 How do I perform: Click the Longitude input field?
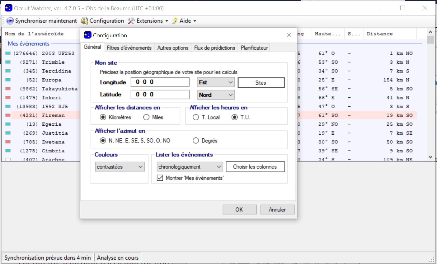coord(160,82)
